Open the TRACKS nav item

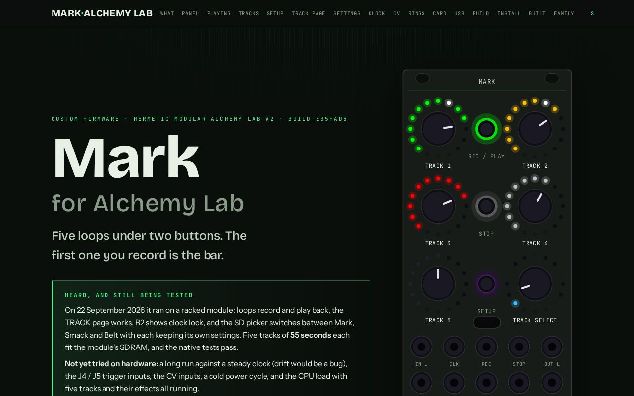[249, 14]
